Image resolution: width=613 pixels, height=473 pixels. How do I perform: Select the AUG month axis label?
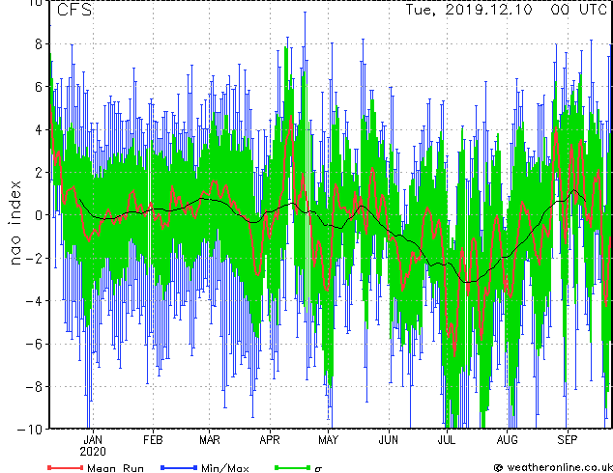(x=507, y=440)
